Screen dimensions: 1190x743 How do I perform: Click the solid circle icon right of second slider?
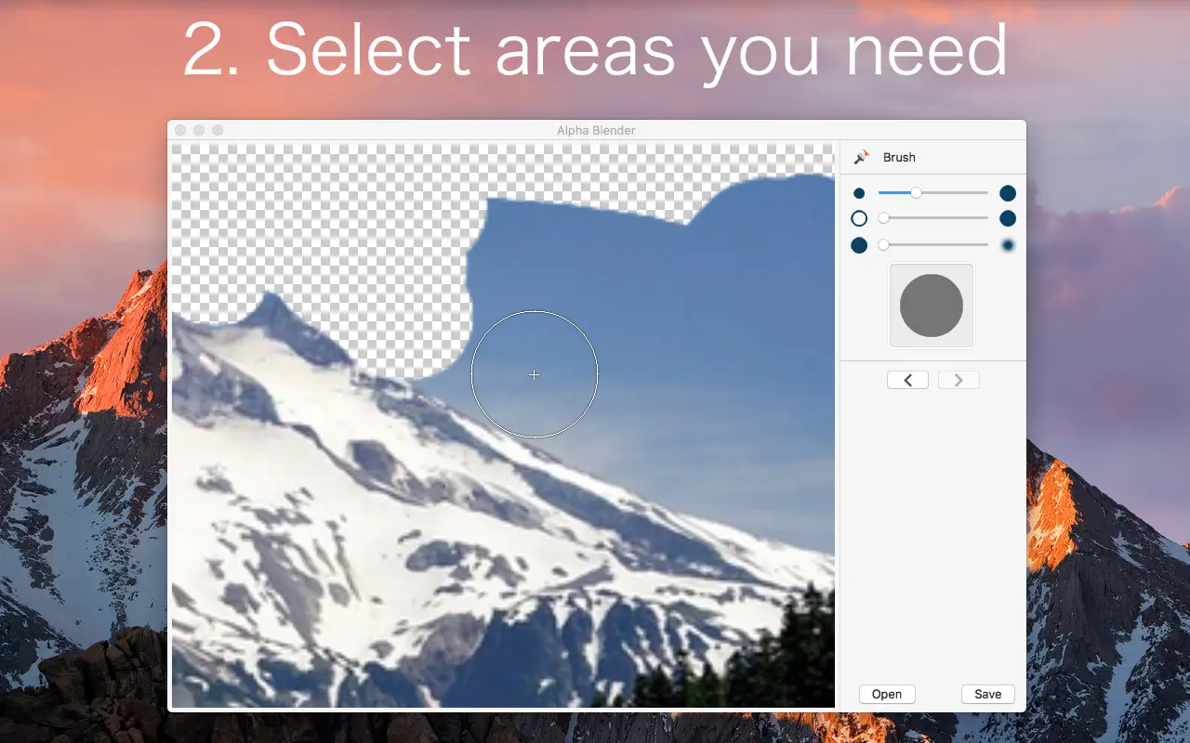(x=1008, y=219)
